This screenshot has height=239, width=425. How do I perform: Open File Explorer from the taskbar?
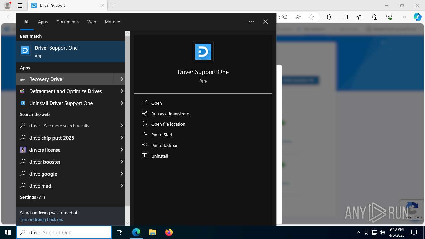tap(152, 232)
